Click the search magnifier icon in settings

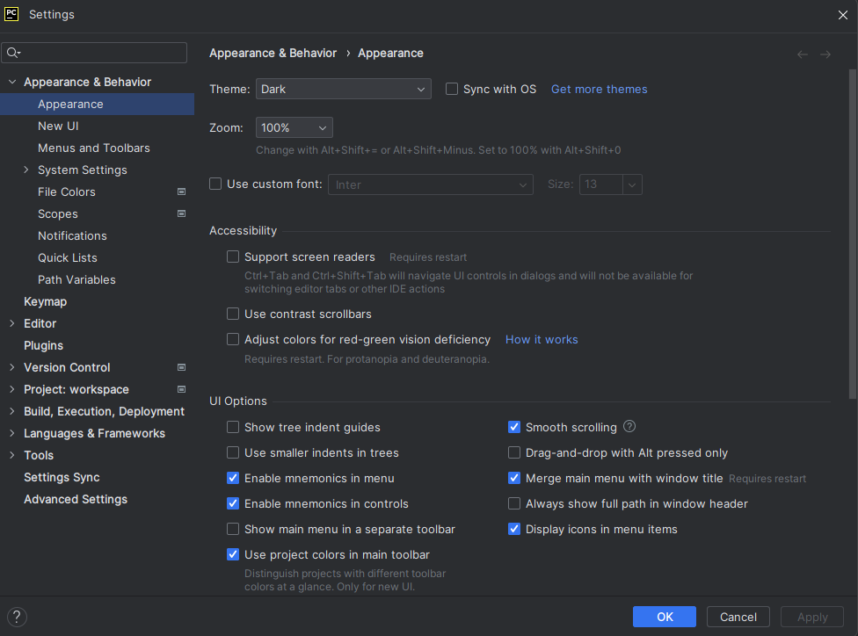(x=13, y=53)
